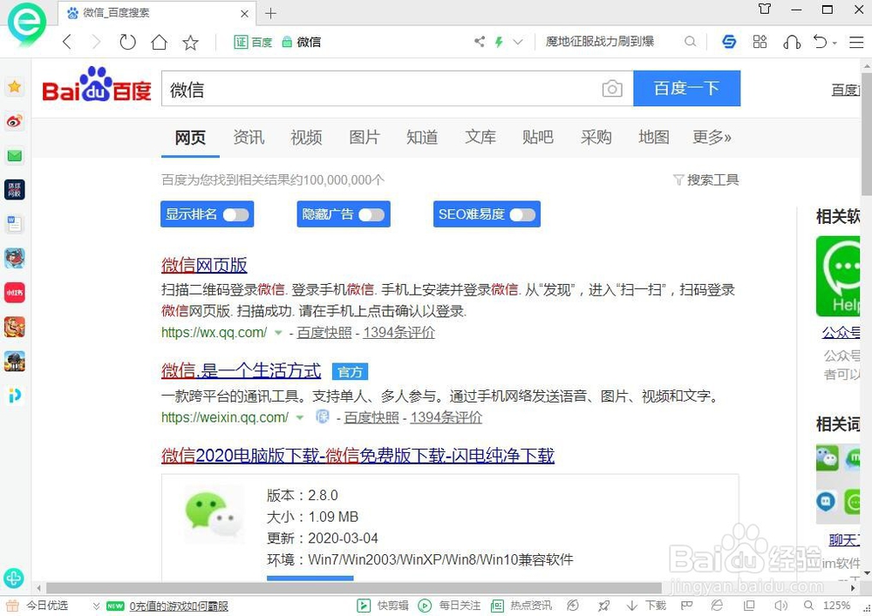Open the favorites star in the sidebar
This screenshot has width=872, height=616.
click(15, 86)
